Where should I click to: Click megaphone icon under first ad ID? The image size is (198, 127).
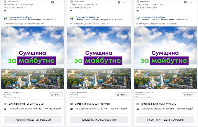tap(5, 11)
